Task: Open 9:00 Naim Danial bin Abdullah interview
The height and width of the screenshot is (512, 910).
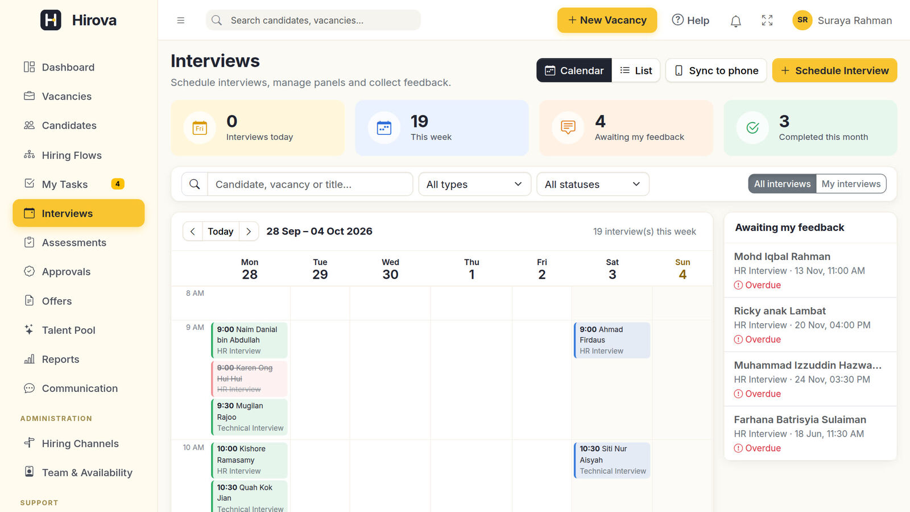Action: (249, 340)
